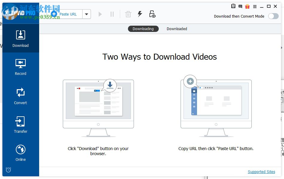This screenshot has width=284, height=179.
Task: Open the Download panel in sidebar
Action: point(20,38)
